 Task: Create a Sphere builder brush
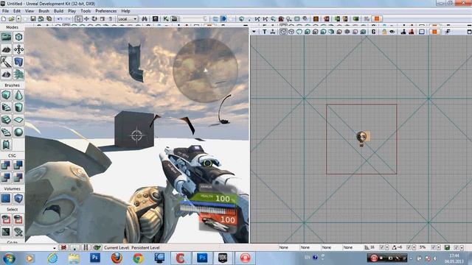tap(18, 132)
